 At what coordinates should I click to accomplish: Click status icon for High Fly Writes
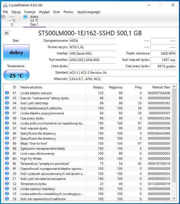pyautogui.click(x=7, y=158)
